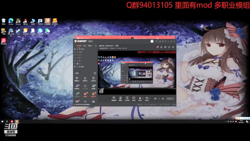Open the phone screen casting tool
This screenshot has width=250, height=141.
coord(127,99)
